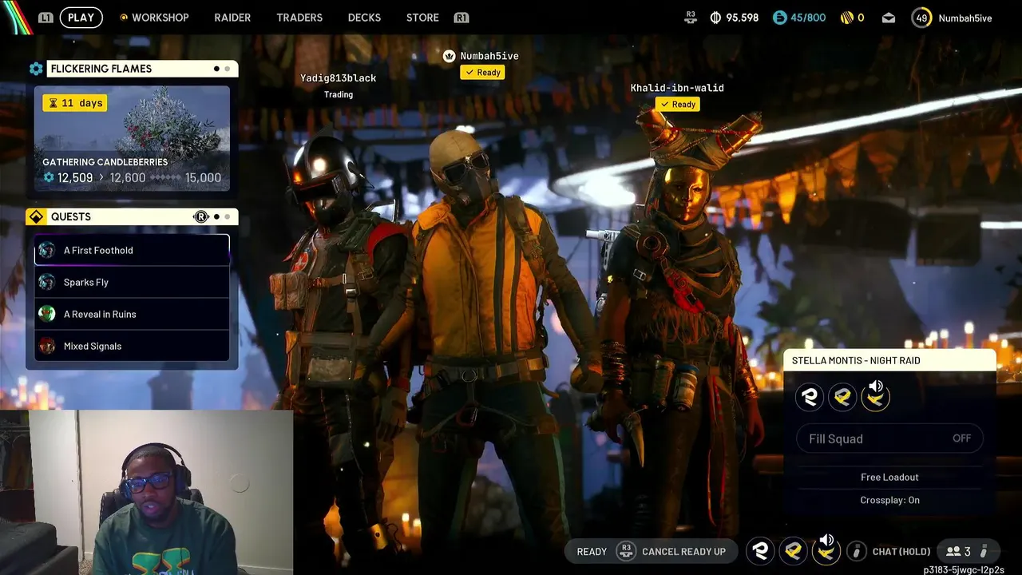The image size is (1022, 575).
Task: Click the Ready badge under Khalid-ibn-walid
Action: [x=677, y=104]
